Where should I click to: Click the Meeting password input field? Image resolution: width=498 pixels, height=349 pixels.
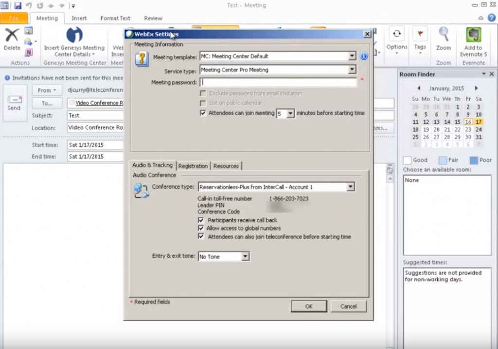[x=278, y=83]
